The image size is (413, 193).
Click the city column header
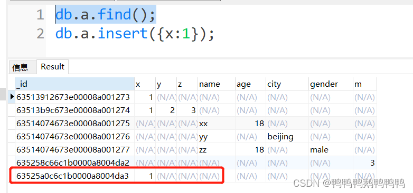click(x=287, y=84)
